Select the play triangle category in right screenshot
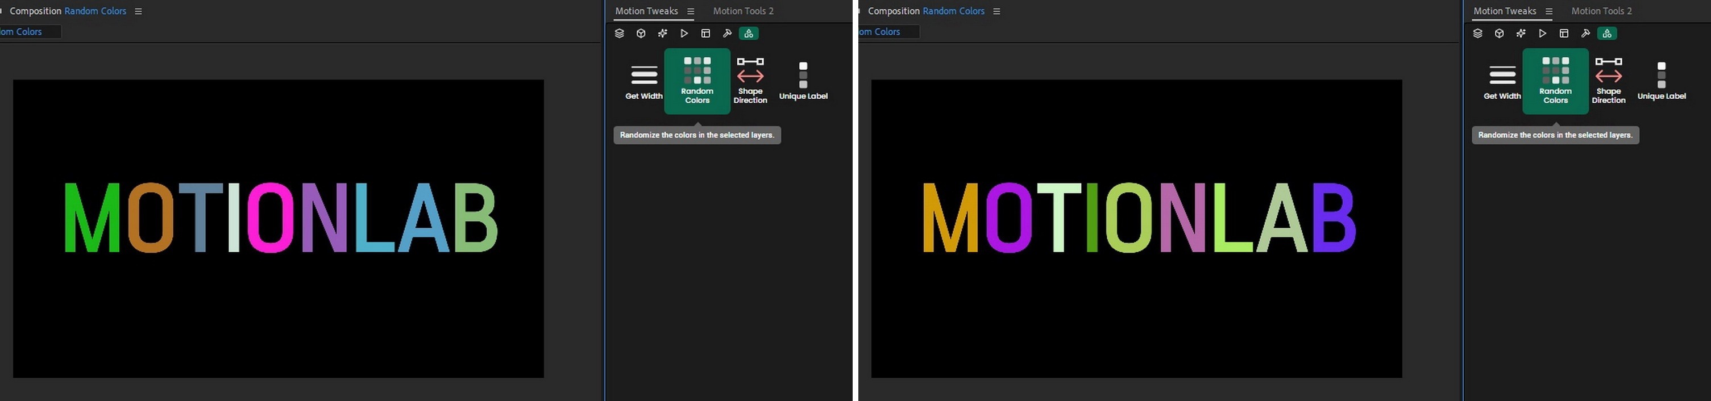1711x401 pixels. [x=1542, y=33]
